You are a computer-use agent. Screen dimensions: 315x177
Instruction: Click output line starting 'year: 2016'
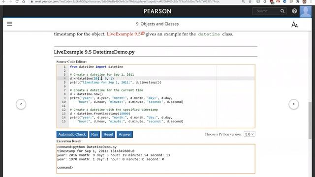pyautogui.click(x=114, y=155)
